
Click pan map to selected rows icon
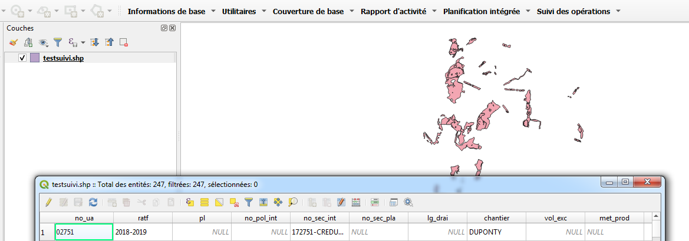tap(278, 202)
